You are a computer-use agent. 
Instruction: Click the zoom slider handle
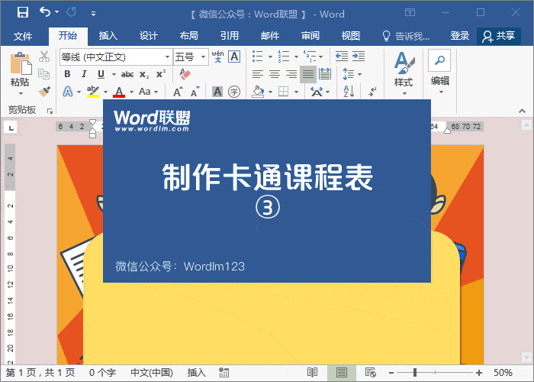tap(415, 373)
